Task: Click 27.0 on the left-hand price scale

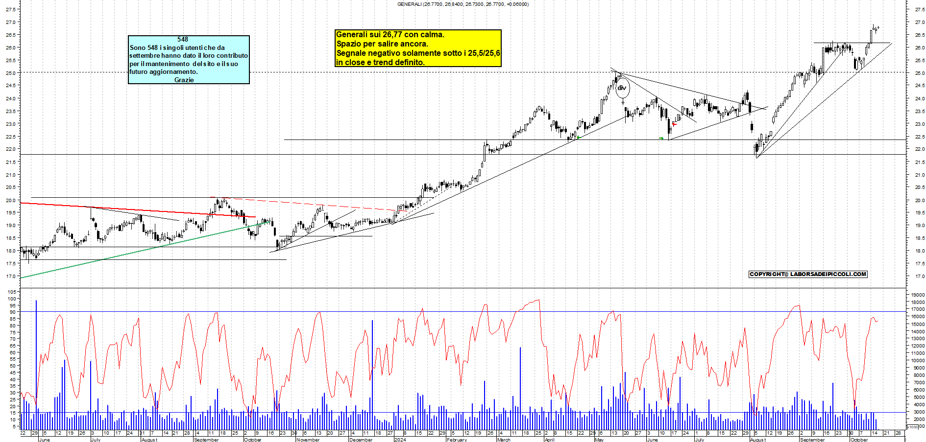Action: click(x=11, y=22)
